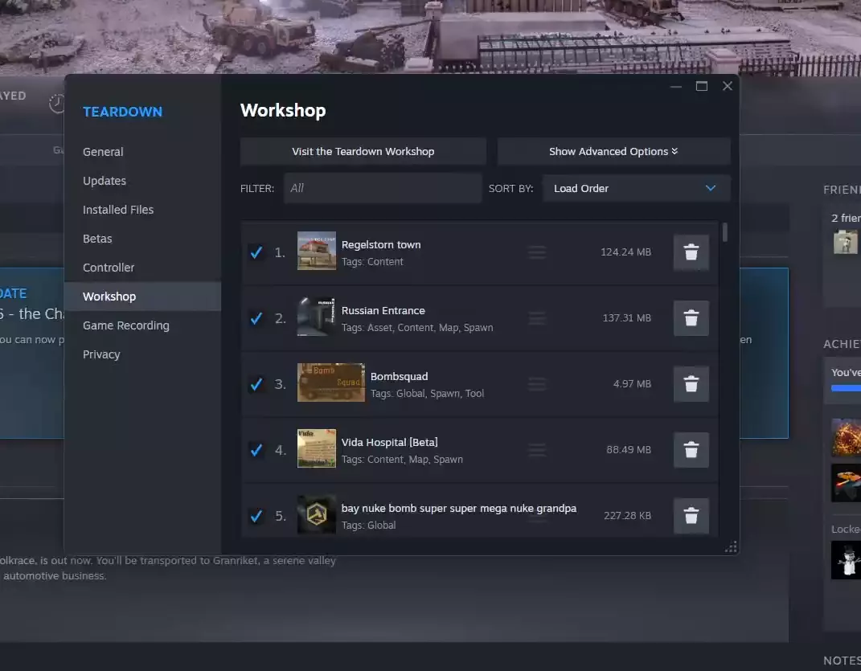Click the reorder handle for Bombsquad
The width and height of the screenshot is (861, 671).
tap(537, 384)
